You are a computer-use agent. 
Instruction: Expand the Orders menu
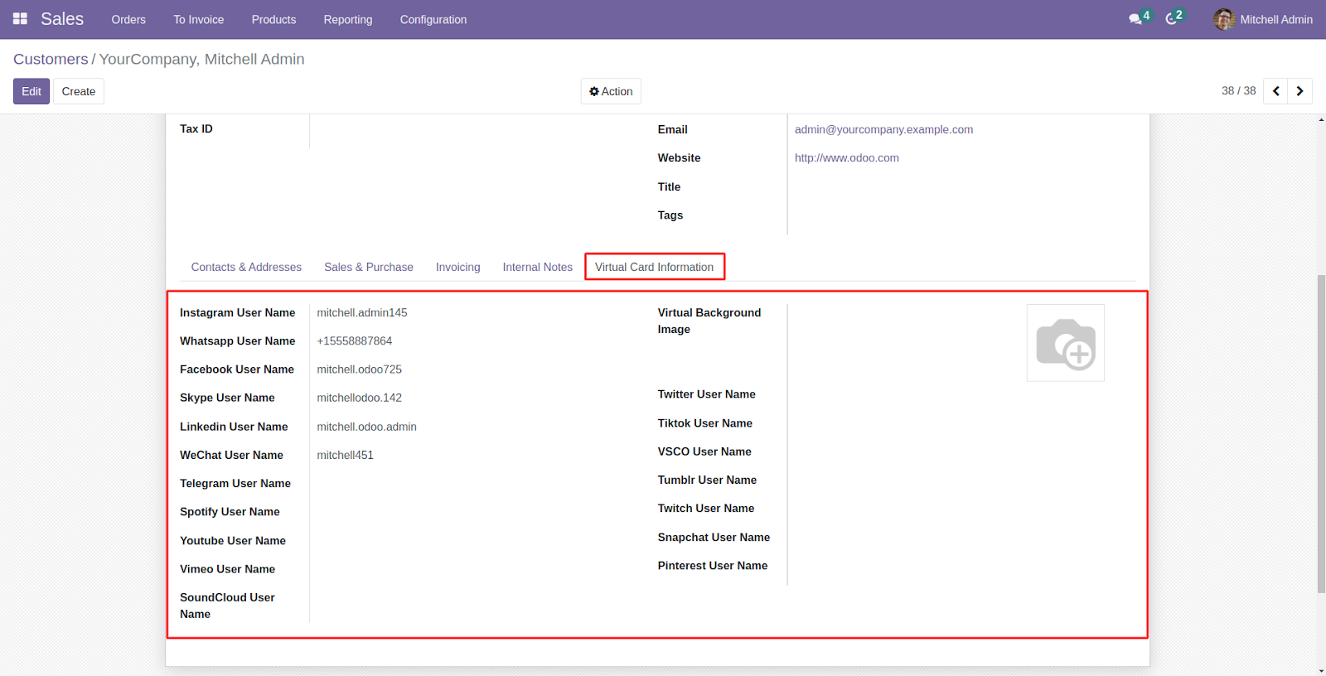[128, 20]
